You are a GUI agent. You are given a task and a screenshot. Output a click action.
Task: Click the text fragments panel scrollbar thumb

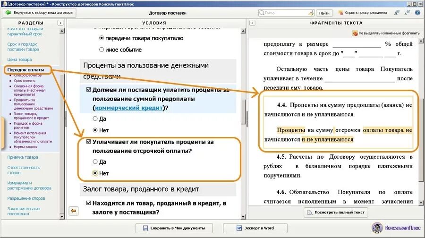pyautogui.click(x=421, y=140)
